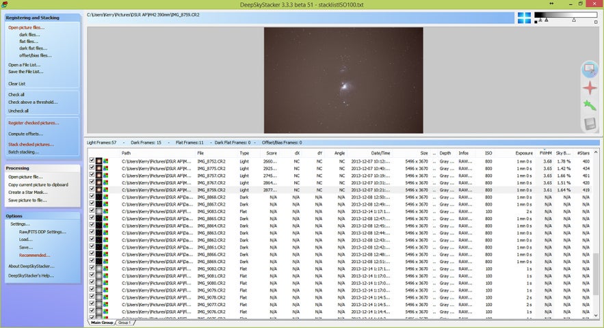Click Recommended settings link
604x328 pixels.
(x=34, y=256)
